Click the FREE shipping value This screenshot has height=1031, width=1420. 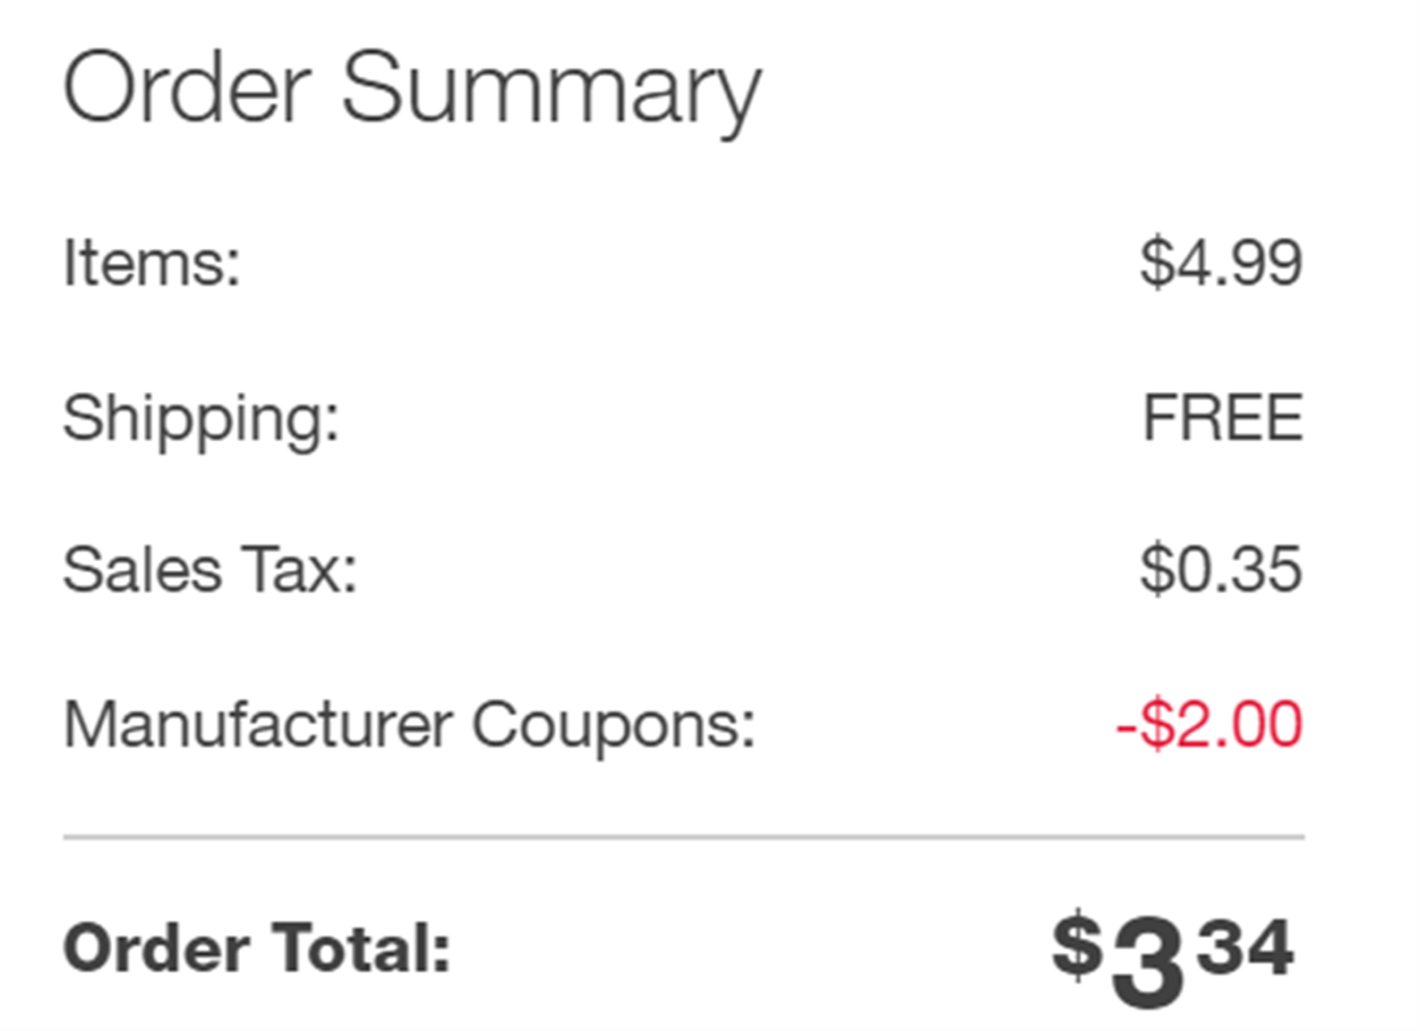tap(1223, 417)
